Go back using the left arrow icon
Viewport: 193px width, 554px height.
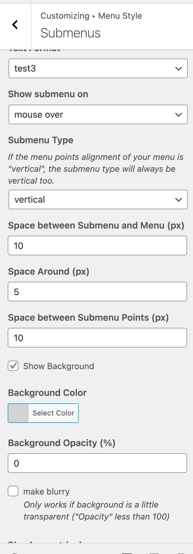pos(15,25)
